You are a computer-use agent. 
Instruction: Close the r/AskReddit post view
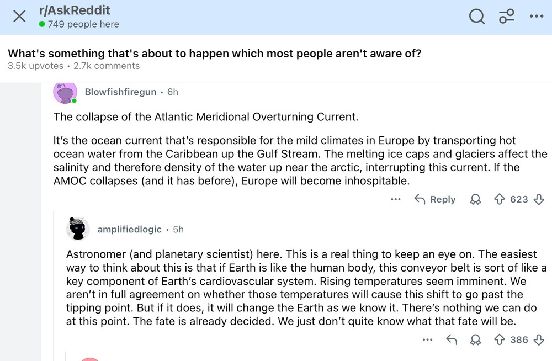(19, 17)
